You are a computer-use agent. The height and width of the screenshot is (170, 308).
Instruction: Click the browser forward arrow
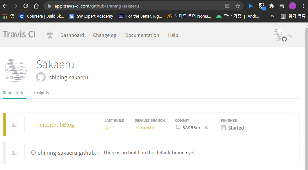pos(15,6)
